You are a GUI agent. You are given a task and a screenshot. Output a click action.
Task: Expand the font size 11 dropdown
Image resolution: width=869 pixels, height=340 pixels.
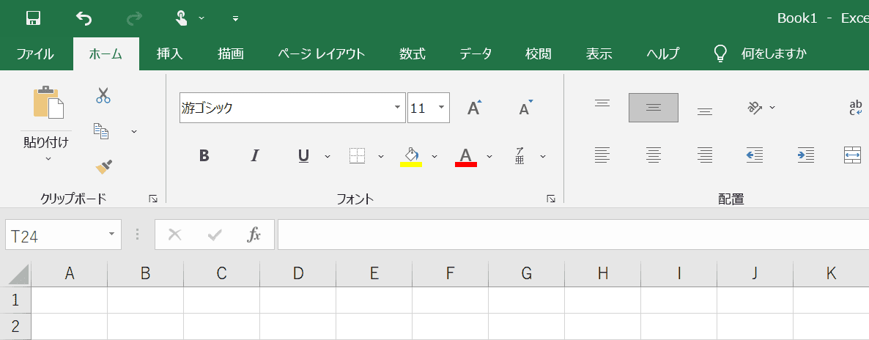[x=441, y=108]
